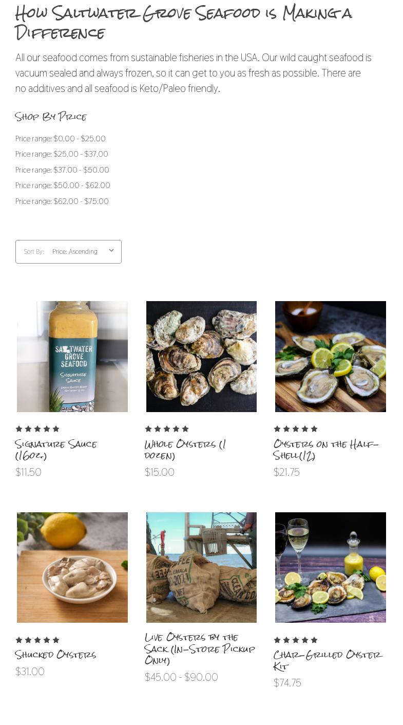Click the star rating for Oysters on Half-Shell

pos(296,429)
